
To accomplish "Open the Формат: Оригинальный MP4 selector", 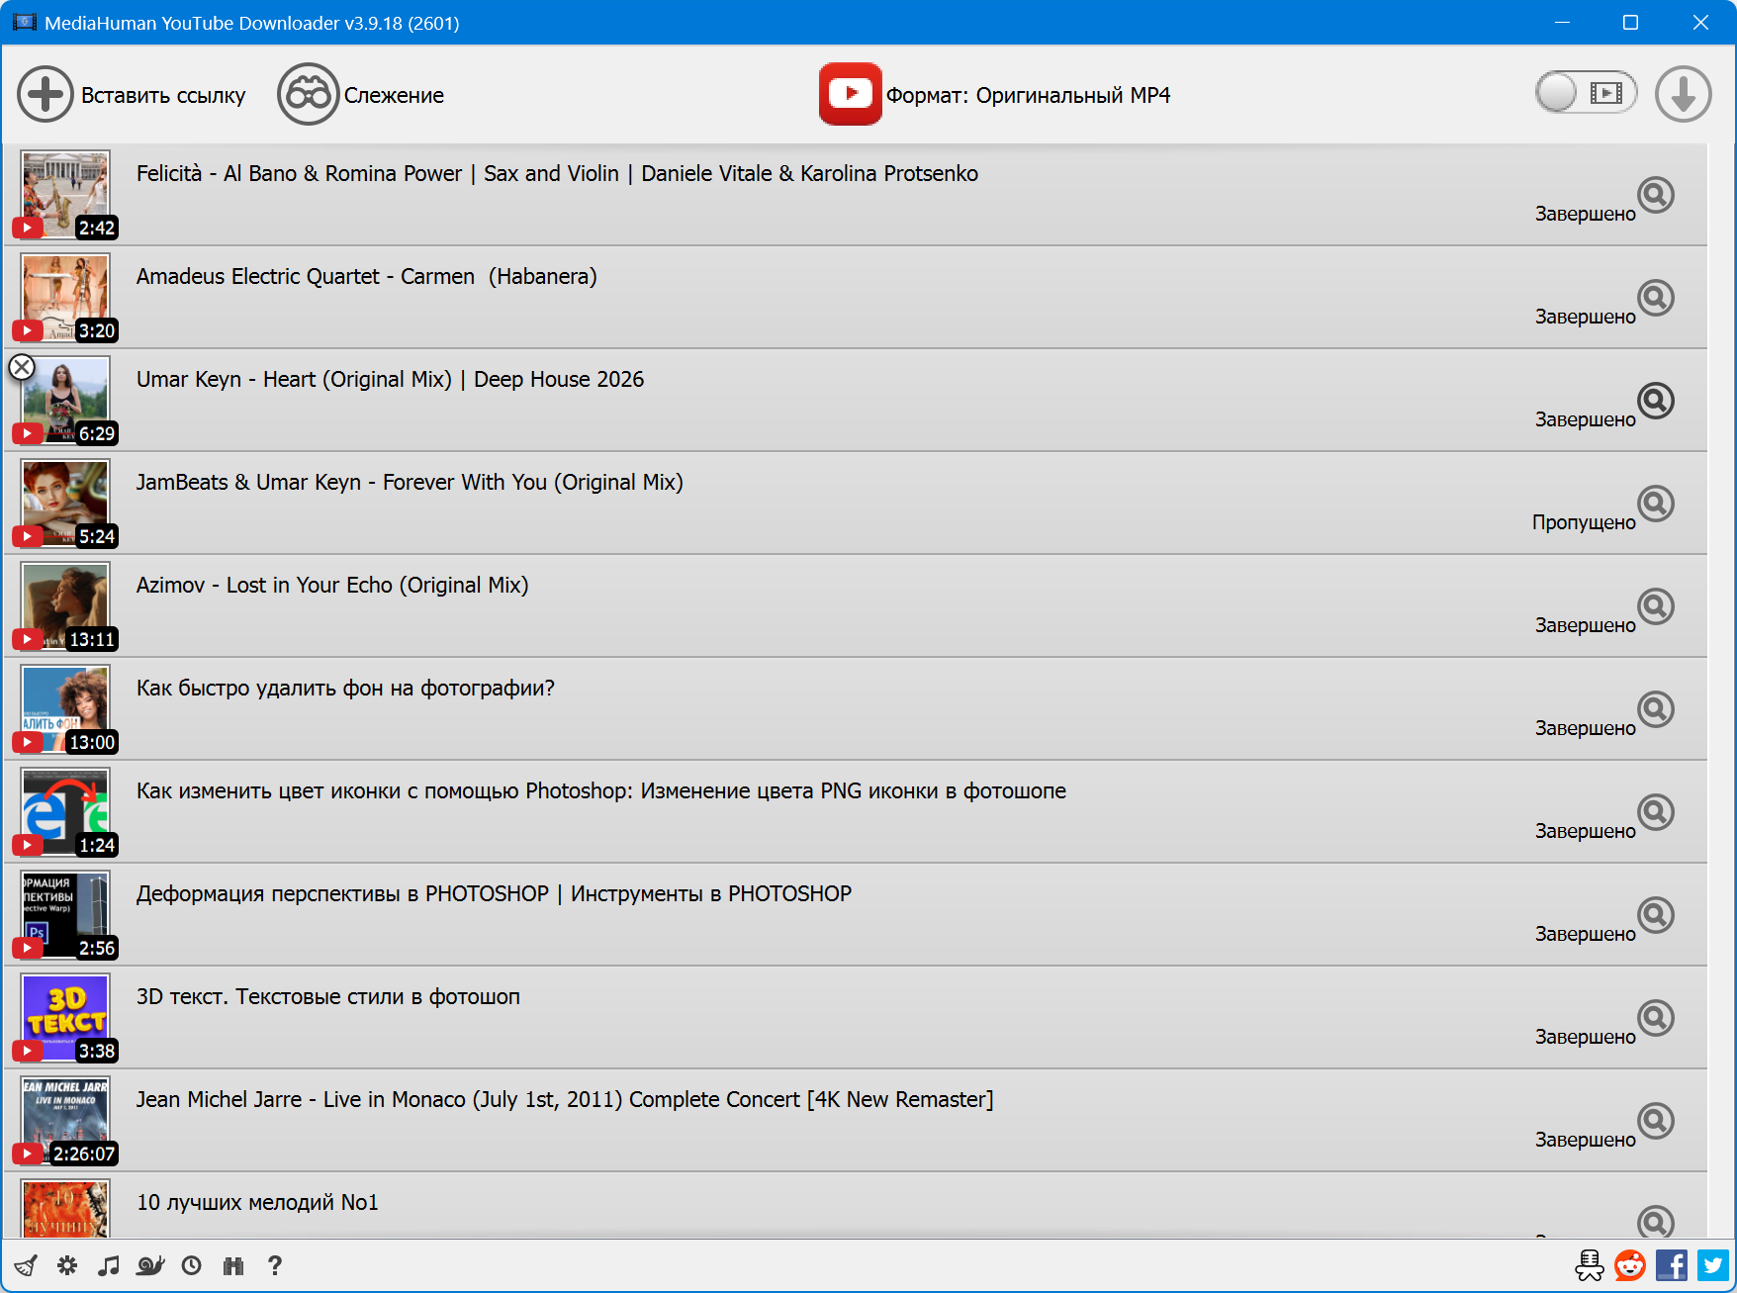I will (995, 95).
